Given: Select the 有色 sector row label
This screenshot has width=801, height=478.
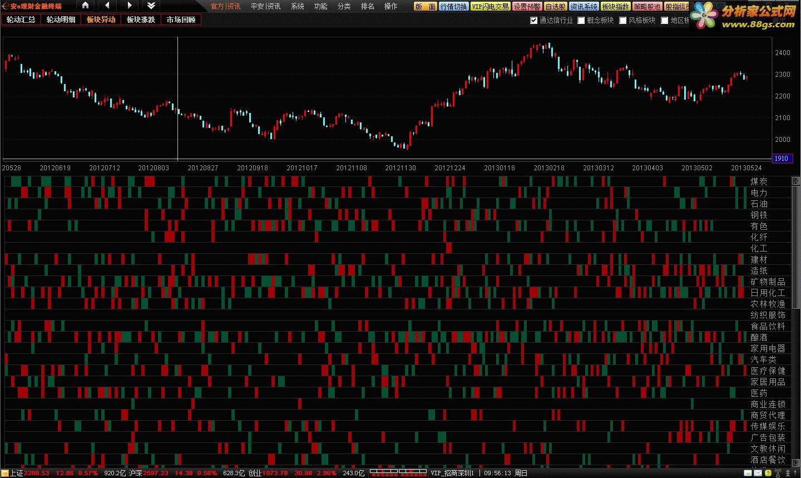Looking at the screenshot, I should pyautogui.click(x=759, y=226).
